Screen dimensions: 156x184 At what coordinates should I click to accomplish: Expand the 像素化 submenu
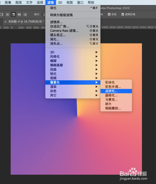coord(73,82)
